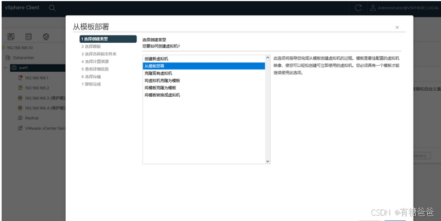Image resolution: width=441 pixels, height=221 pixels.
Task: Click the VMware vCenter Server VM icon
Action: pyautogui.click(x=20, y=128)
